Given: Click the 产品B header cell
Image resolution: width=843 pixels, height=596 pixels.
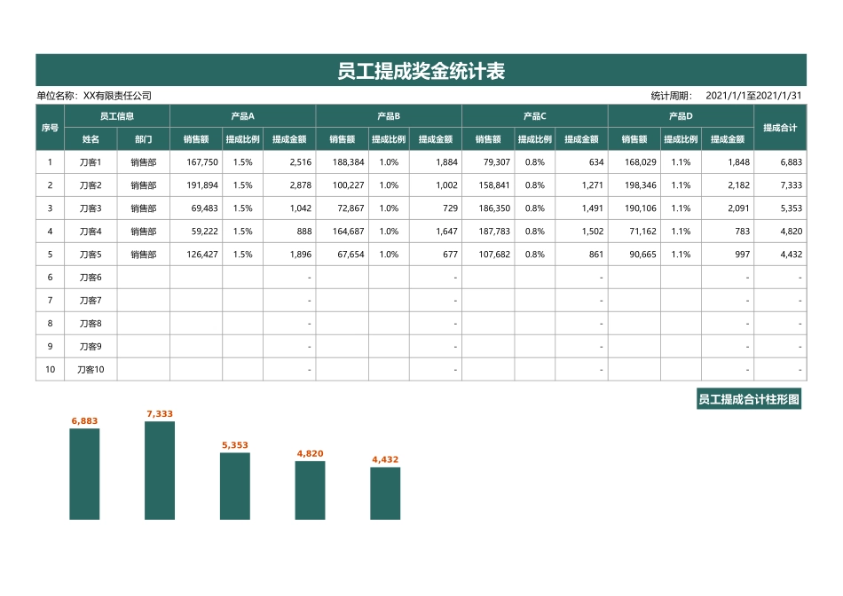Looking at the screenshot, I should click(x=388, y=115).
